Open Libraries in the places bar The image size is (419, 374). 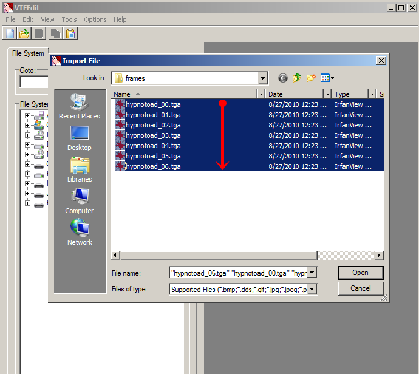pos(80,170)
